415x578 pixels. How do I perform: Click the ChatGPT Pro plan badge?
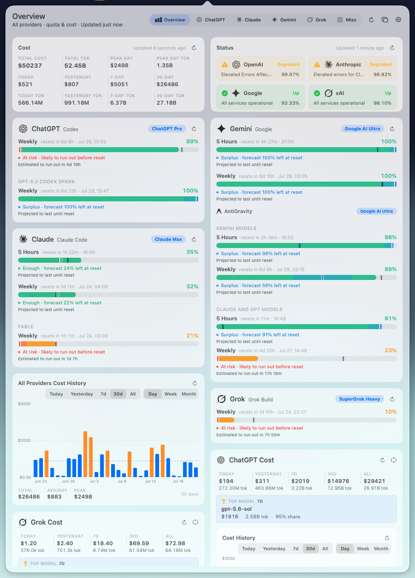tap(167, 129)
